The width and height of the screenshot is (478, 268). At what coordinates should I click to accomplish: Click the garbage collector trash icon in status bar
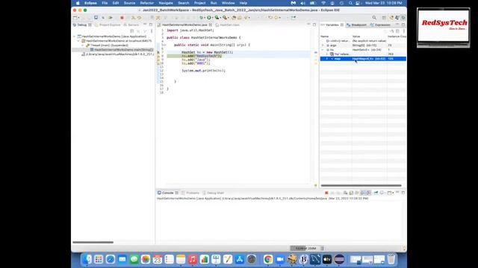tap(323, 248)
